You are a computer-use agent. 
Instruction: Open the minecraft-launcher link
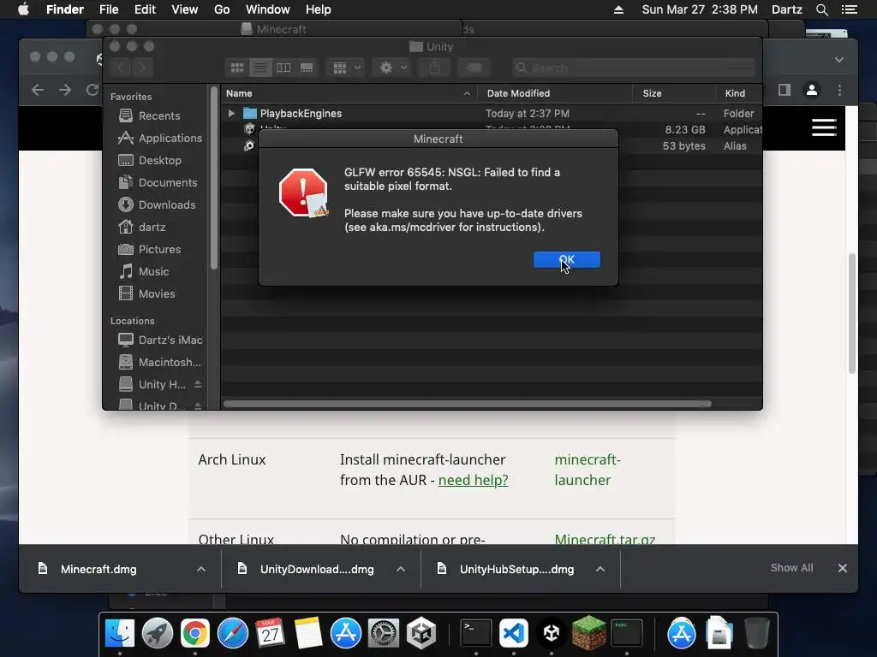coord(588,470)
